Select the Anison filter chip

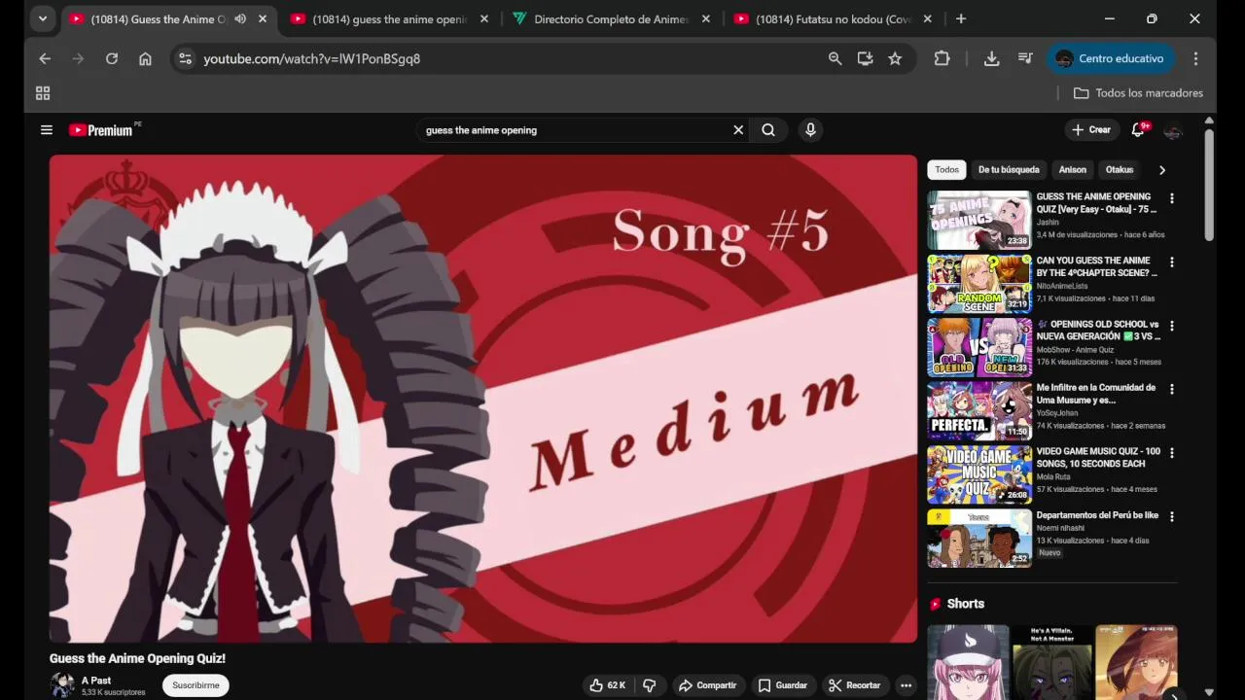(1073, 169)
